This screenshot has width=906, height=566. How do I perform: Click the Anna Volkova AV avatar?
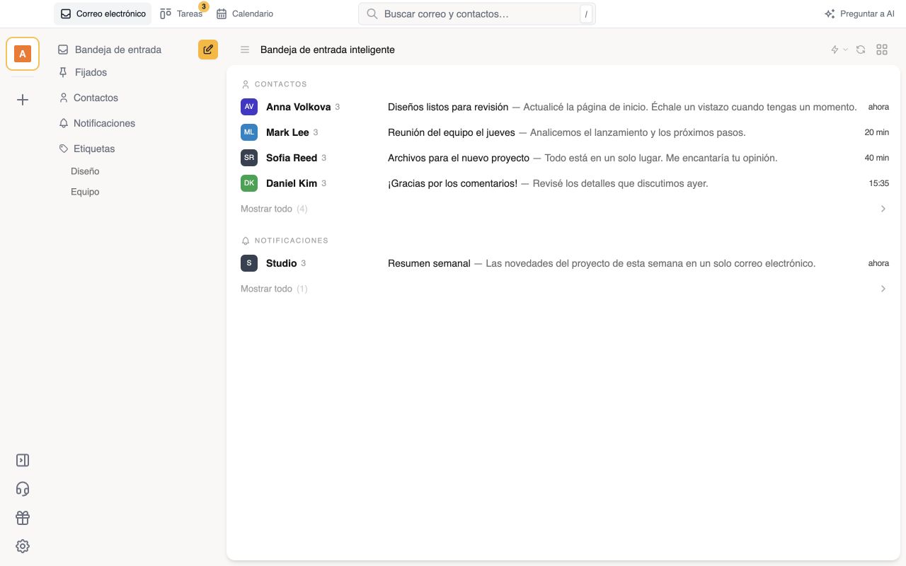[249, 107]
